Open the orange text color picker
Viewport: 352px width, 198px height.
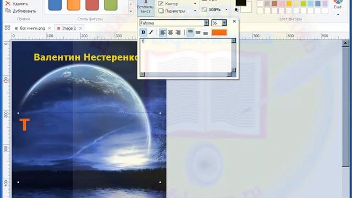click(219, 32)
